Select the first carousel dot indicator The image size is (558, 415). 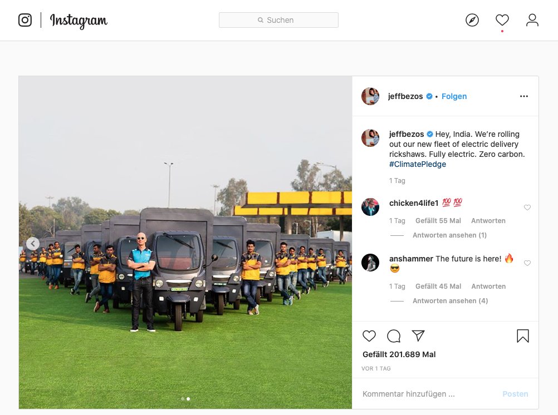coord(183,399)
